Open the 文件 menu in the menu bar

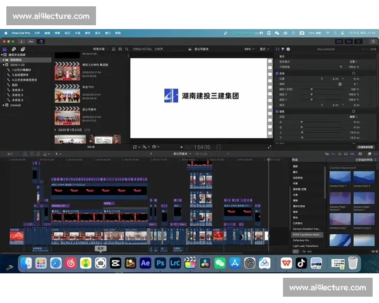[37, 32]
